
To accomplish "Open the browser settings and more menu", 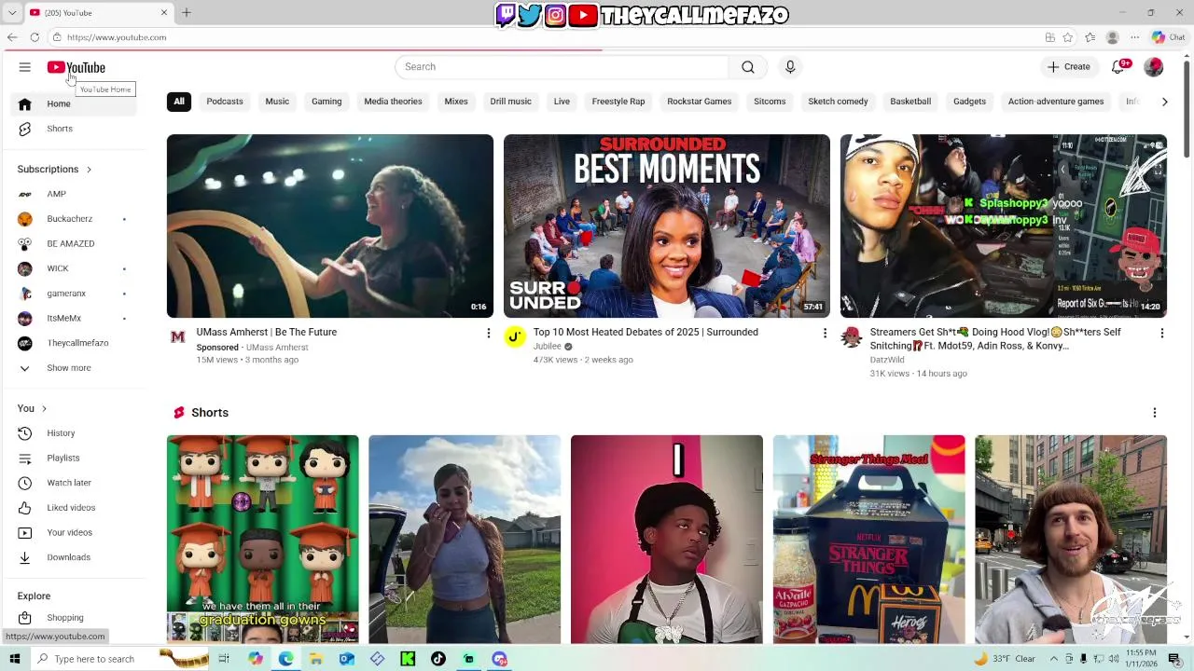I will click(1134, 37).
